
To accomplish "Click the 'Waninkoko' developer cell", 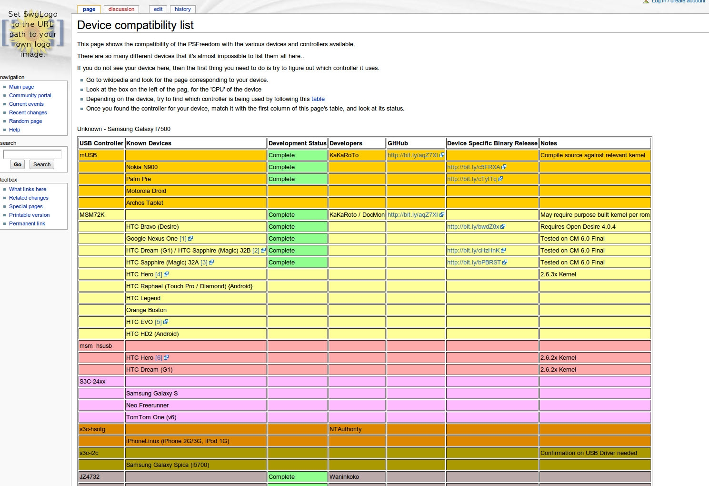I will (x=357, y=477).
